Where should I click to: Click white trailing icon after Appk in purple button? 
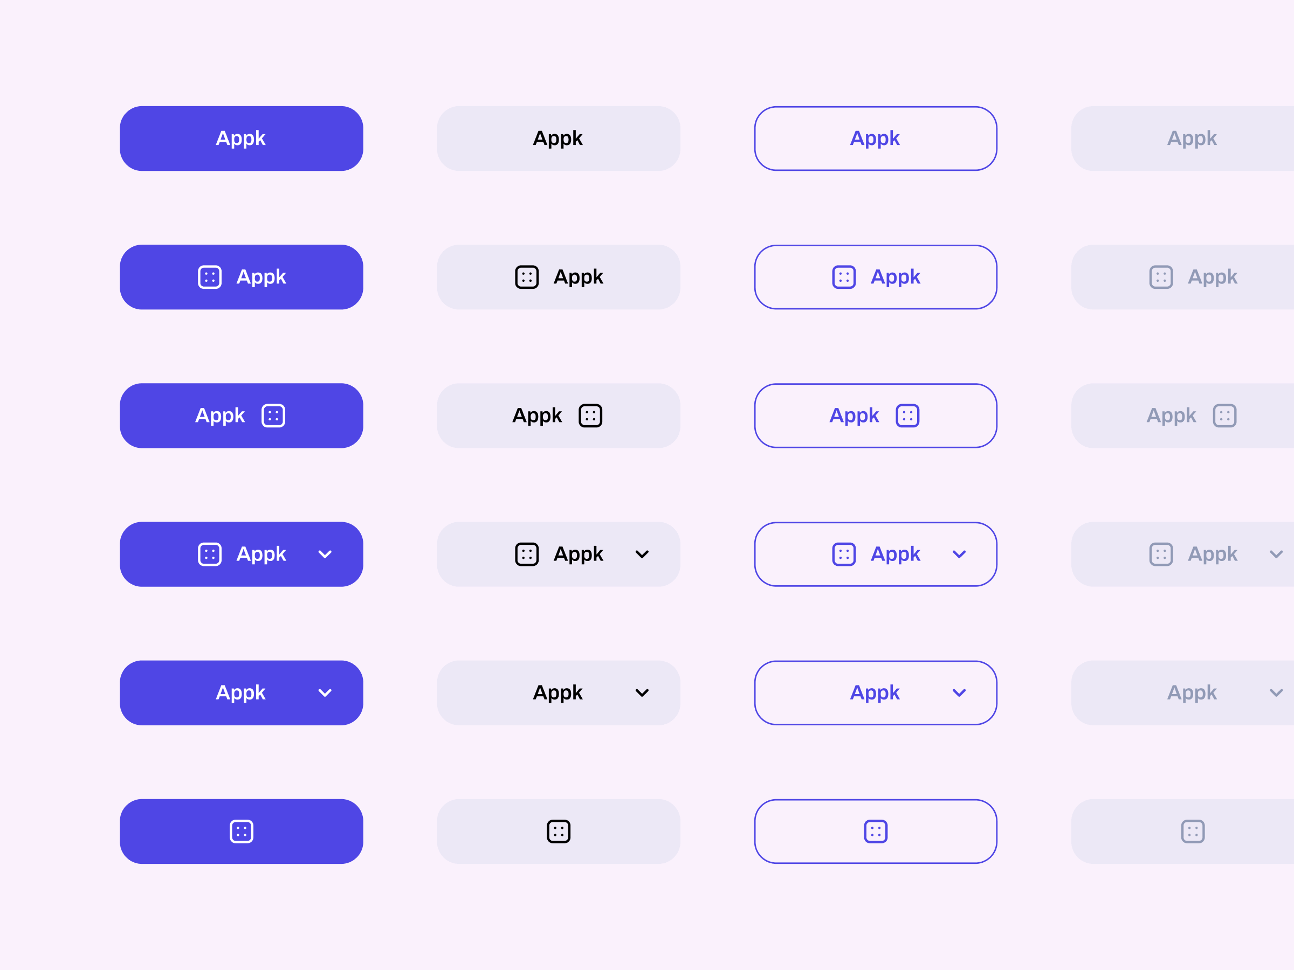pyautogui.click(x=273, y=415)
